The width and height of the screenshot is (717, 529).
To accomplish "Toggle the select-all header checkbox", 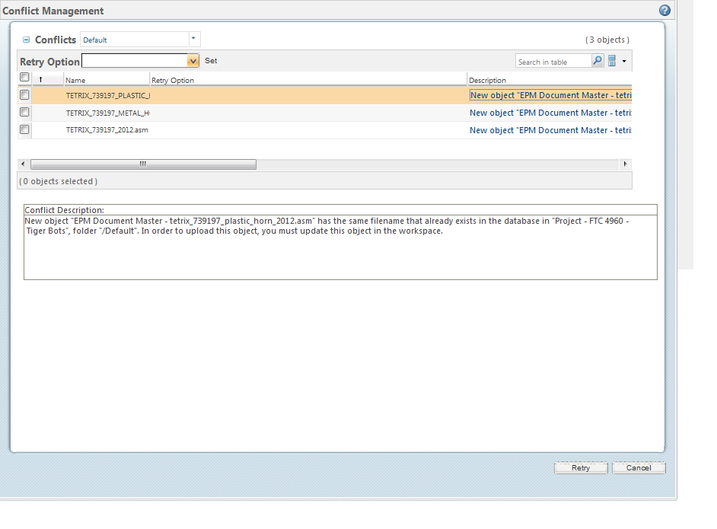I will click(x=24, y=78).
